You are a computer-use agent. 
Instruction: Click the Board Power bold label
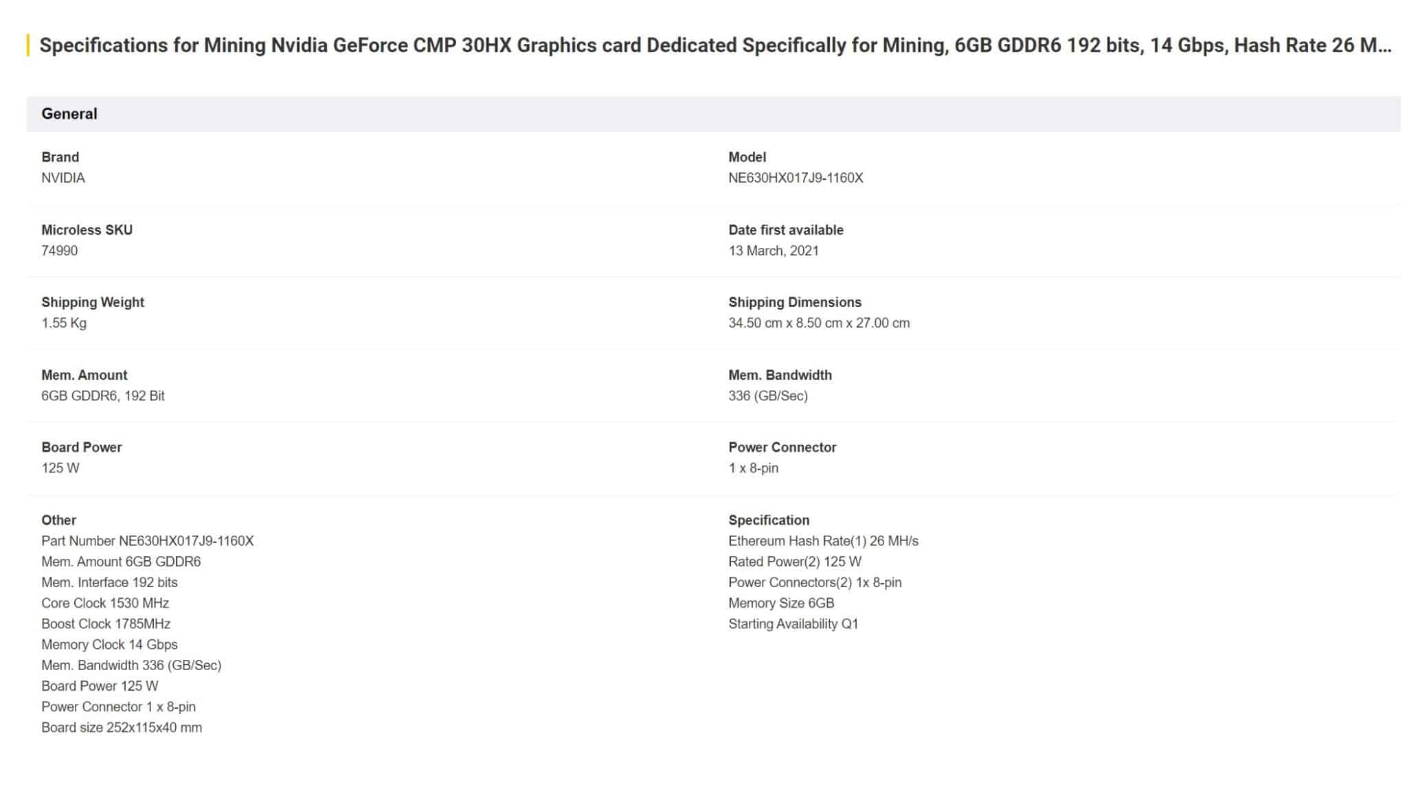click(82, 447)
